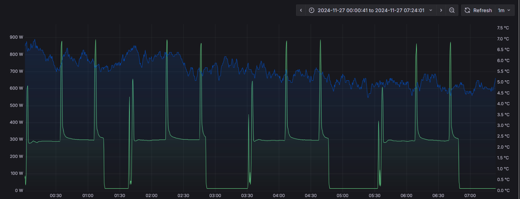Click the 04:30 time axis label
The height and width of the screenshot is (199, 520).
coord(311,196)
